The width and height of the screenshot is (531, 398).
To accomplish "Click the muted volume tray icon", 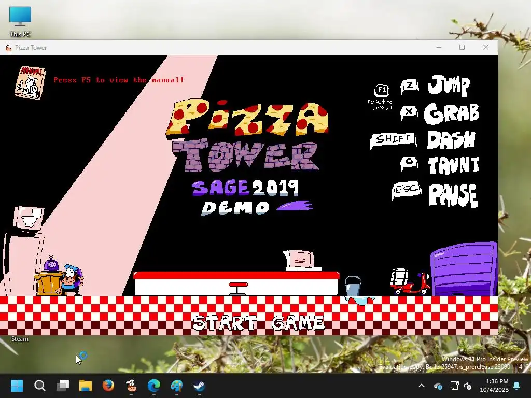I will click(x=468, y=386).
